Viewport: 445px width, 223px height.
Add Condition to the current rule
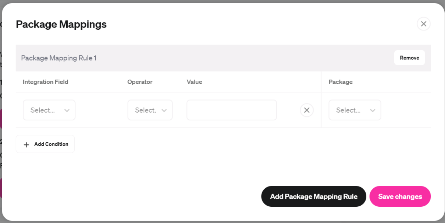click(45, 144)
